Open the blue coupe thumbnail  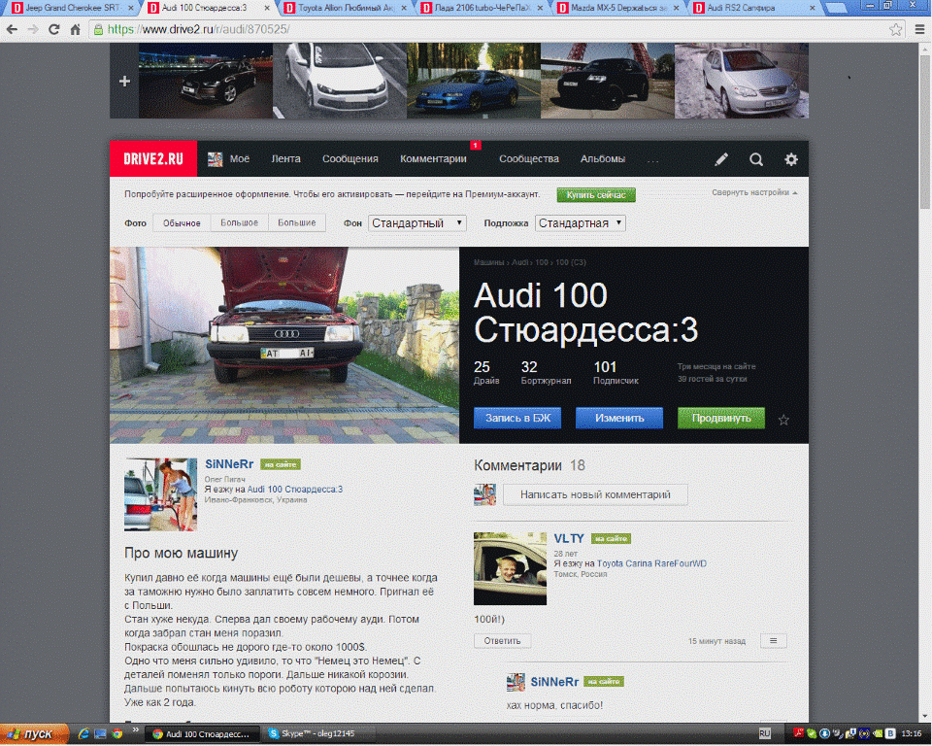pos(474,81)
